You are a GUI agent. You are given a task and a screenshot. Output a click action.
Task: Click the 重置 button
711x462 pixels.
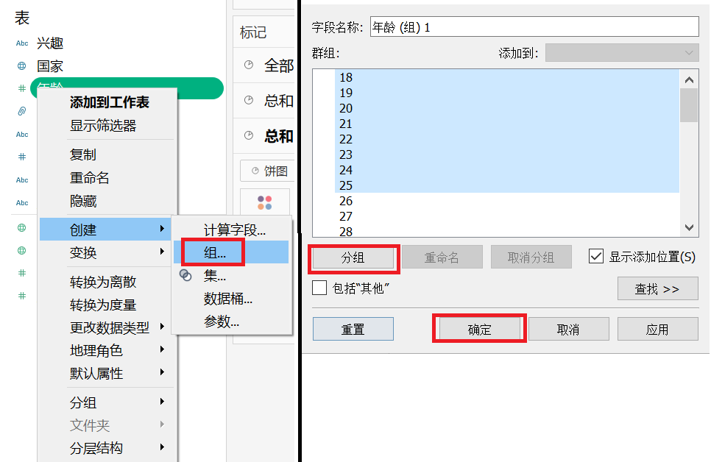353,329
